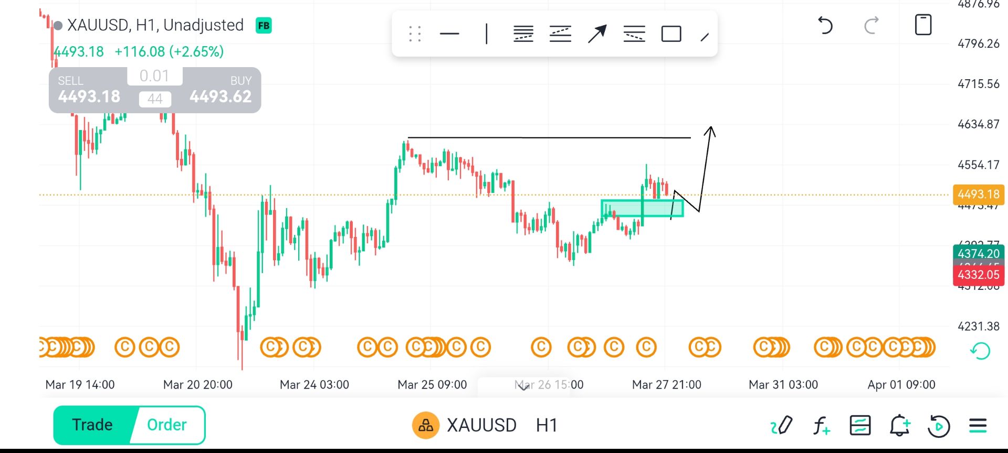Open the hamburger main menu

(x=978, y=425)
